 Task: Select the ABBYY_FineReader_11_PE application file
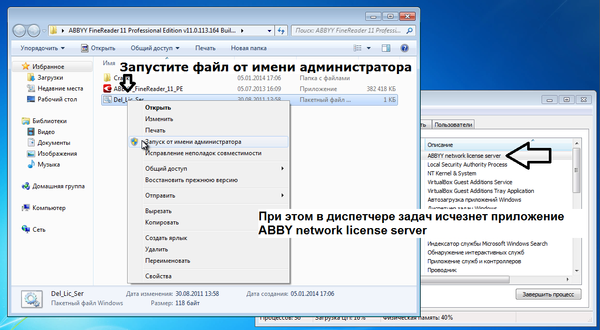[x=148, y=89]
